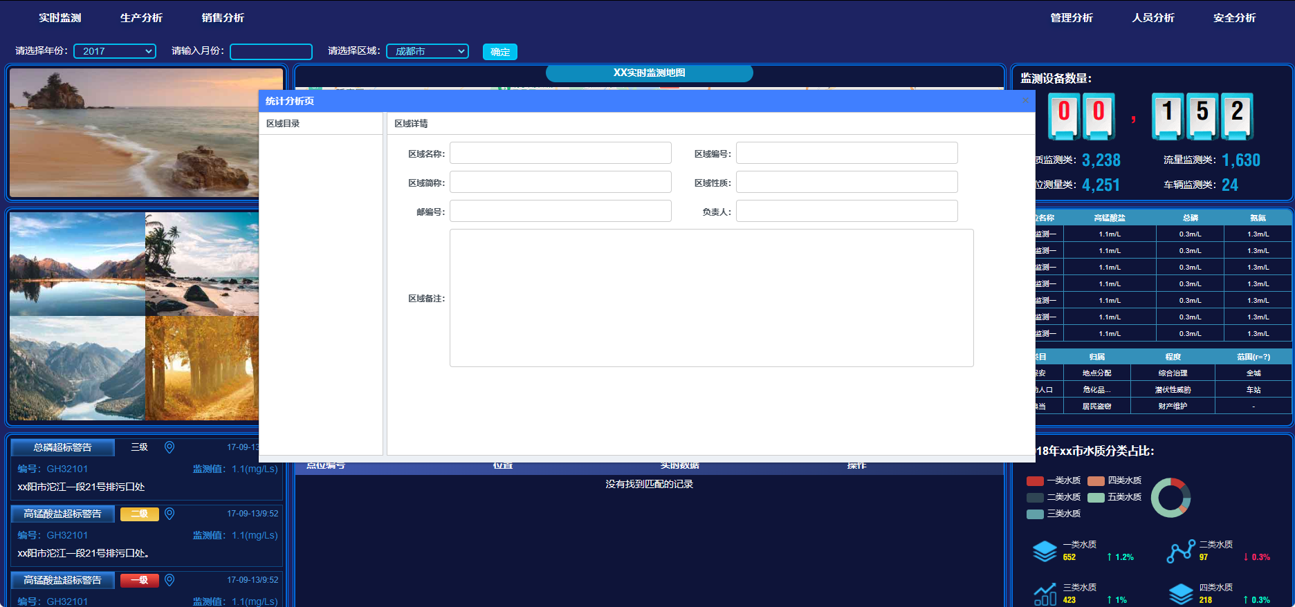This screenshot has height=607, width=1295.
Task: Click the palm tree beach thumbnail
Action: tap(202, 264)
